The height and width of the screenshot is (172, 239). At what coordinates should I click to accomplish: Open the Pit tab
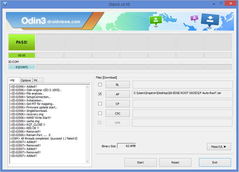coord(38,80)
